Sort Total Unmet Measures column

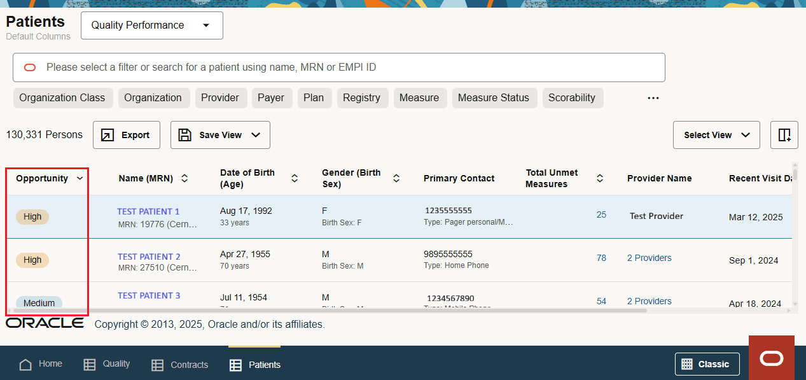point(600,179)
